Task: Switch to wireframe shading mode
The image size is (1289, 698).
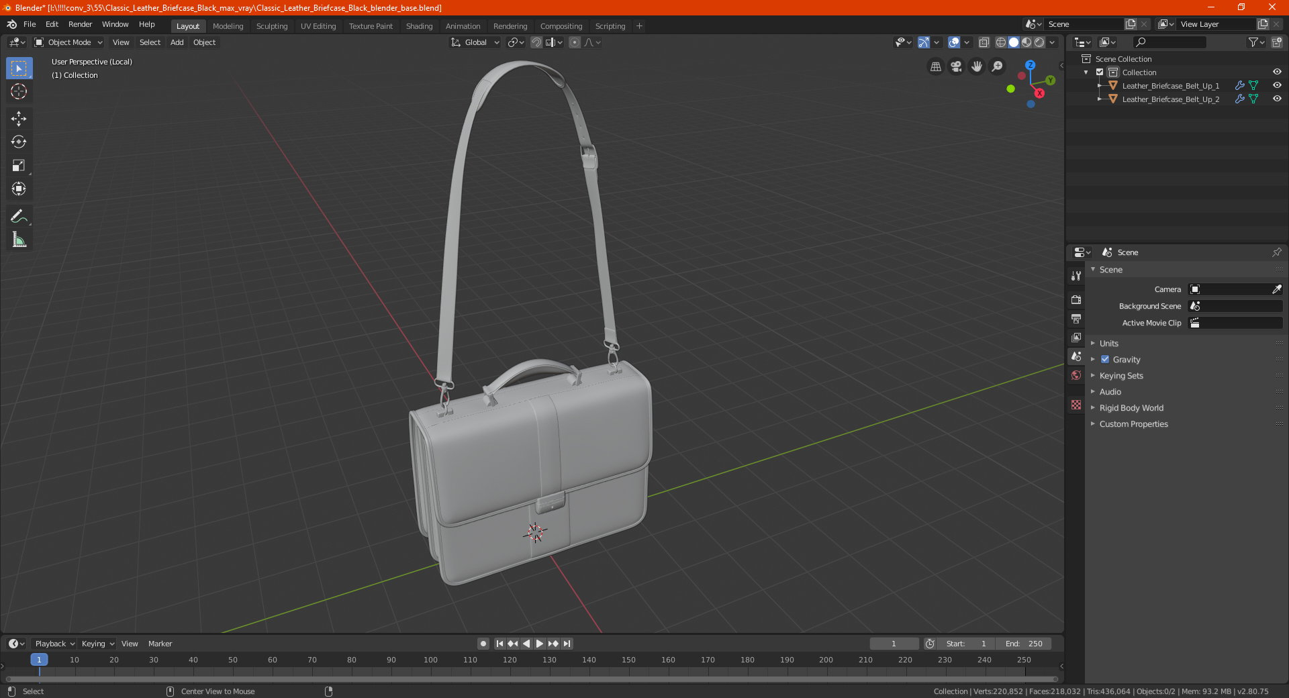Action: click(x=1001, y=42)
